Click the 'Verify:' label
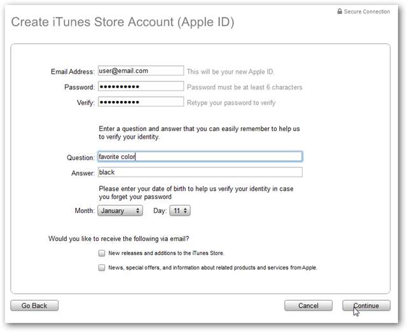 (x=86, y=103)
